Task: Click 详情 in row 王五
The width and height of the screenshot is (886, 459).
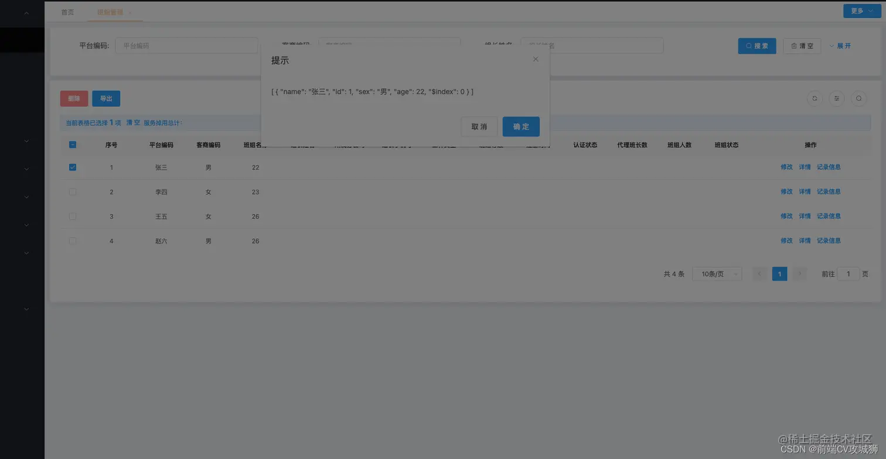Action: [x=805, y=217]
